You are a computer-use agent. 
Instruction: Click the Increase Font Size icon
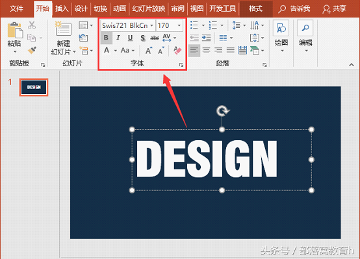coord(149,51)
